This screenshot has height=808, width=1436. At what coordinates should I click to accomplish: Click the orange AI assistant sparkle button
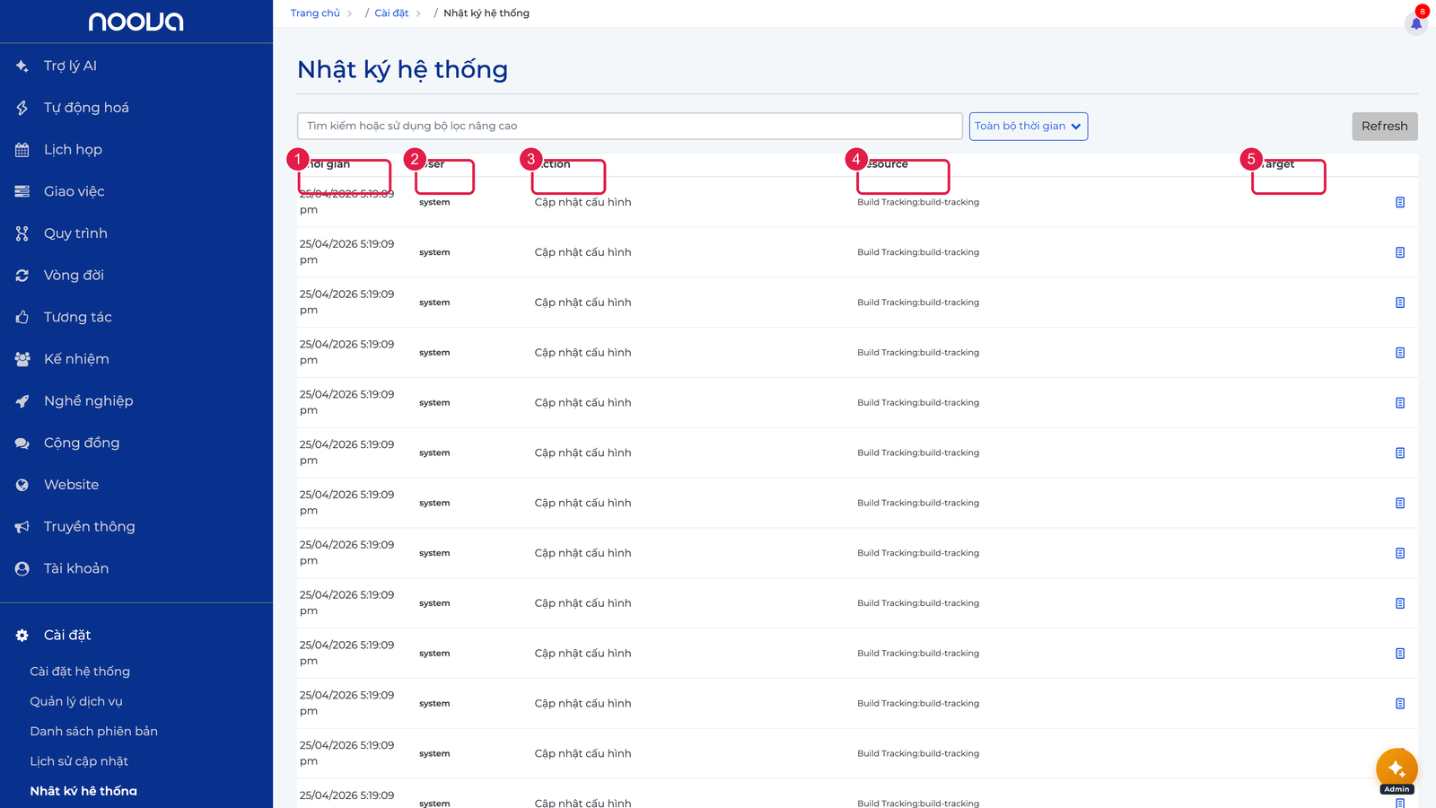click(1397, 768)
